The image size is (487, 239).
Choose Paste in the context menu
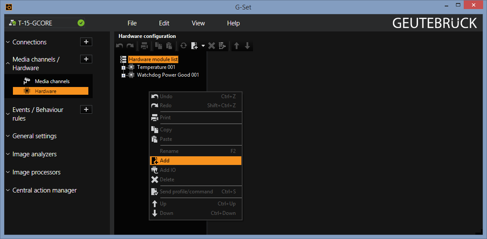click(196, 139)
